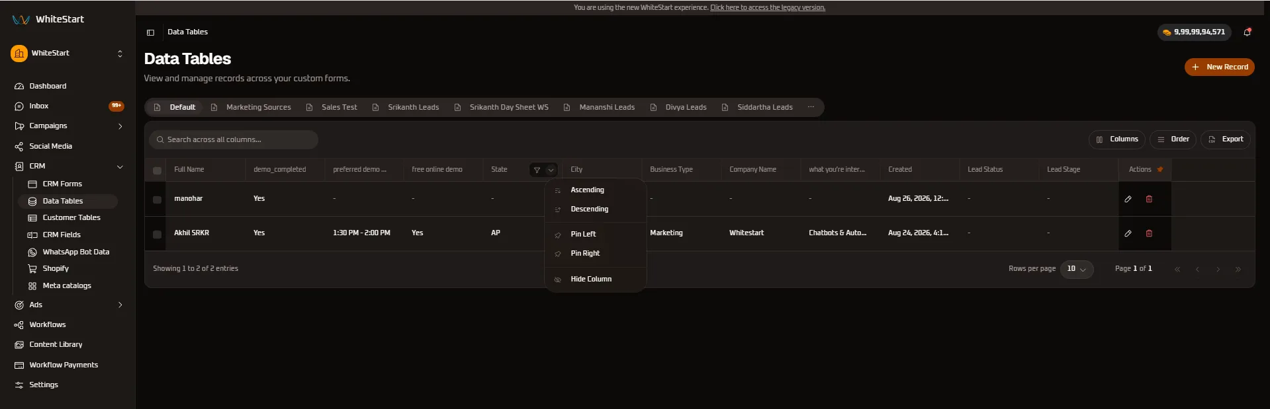Toggle the select-all checkbox in table header
This screenshot has width=1270, height=409.
pos(157,170)
